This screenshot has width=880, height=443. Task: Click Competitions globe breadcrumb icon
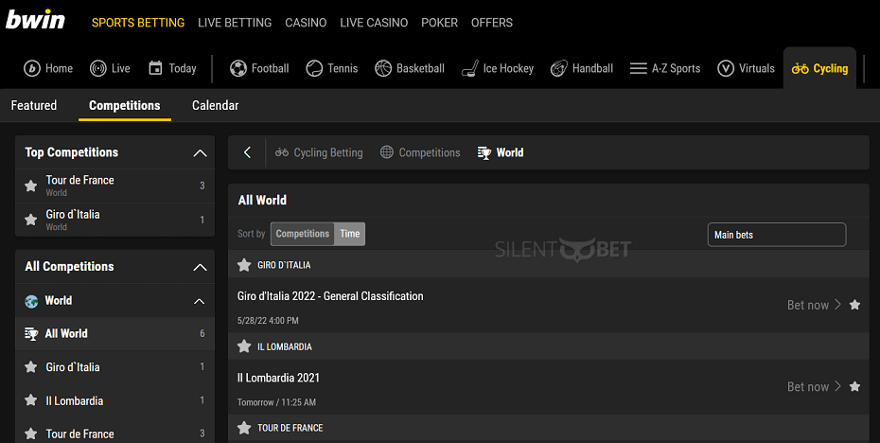(x=387, y=152)
